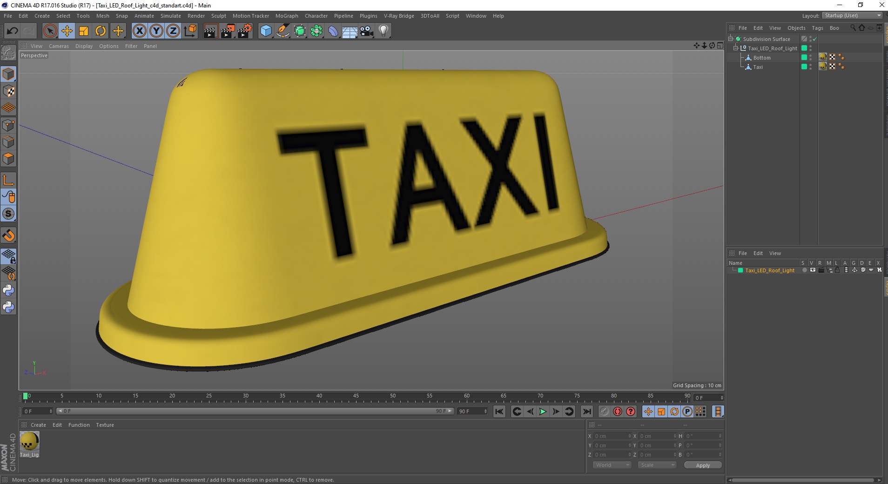Select the Live Selection tool

(50, 31)
